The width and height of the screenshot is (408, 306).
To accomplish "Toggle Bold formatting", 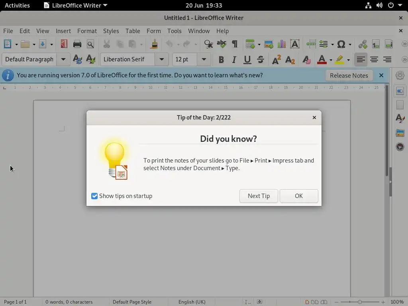I will tap(221, 60).
